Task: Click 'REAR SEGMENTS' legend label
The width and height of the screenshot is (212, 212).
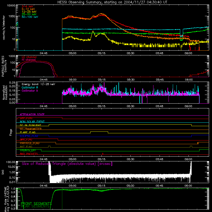Action: [x=35, y=206]
